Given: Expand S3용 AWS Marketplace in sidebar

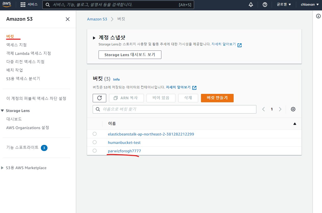Looking at the screenshot, I should point(3,168).
